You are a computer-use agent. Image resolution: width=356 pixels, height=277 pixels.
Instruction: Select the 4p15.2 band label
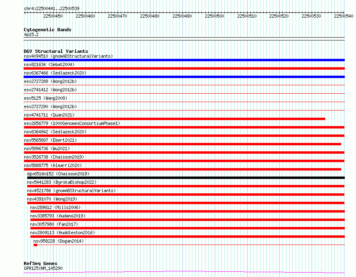click(31, 34)
